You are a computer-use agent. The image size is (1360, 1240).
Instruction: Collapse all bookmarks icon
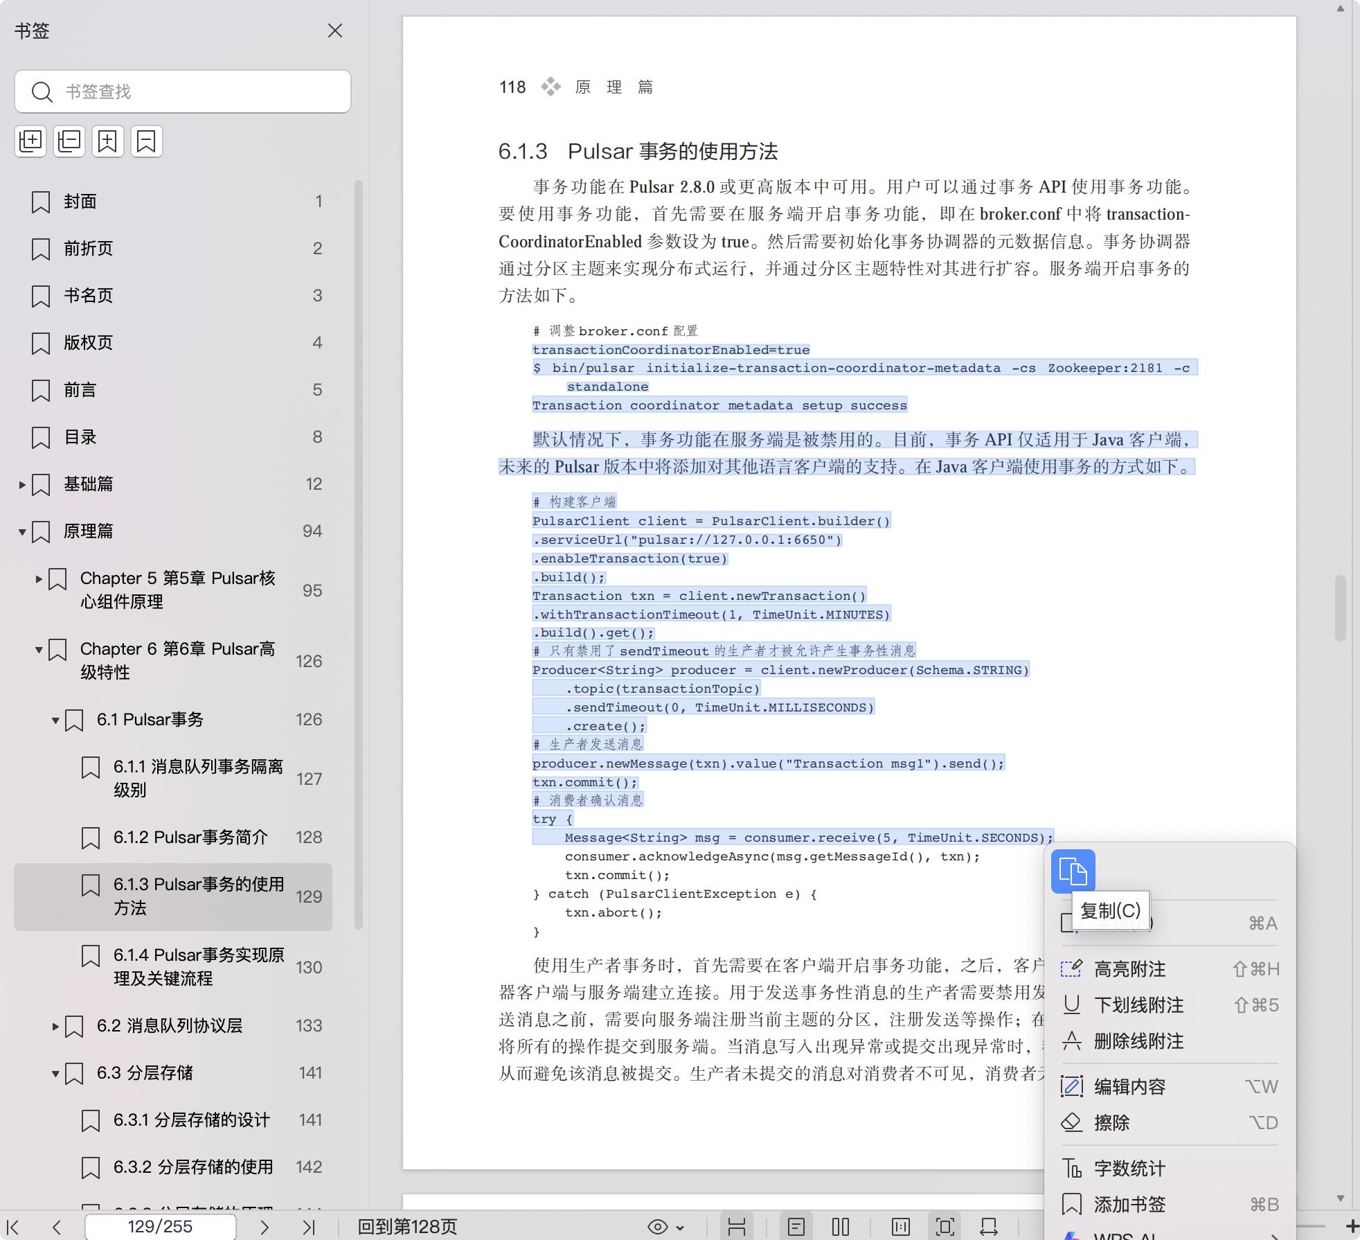(69, 141)
